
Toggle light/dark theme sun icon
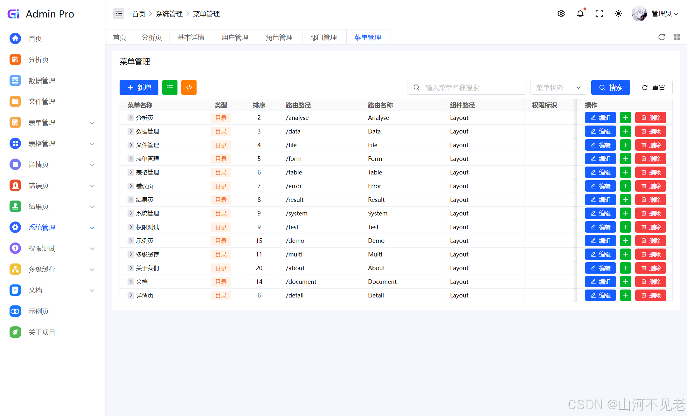tap(618, 14)
